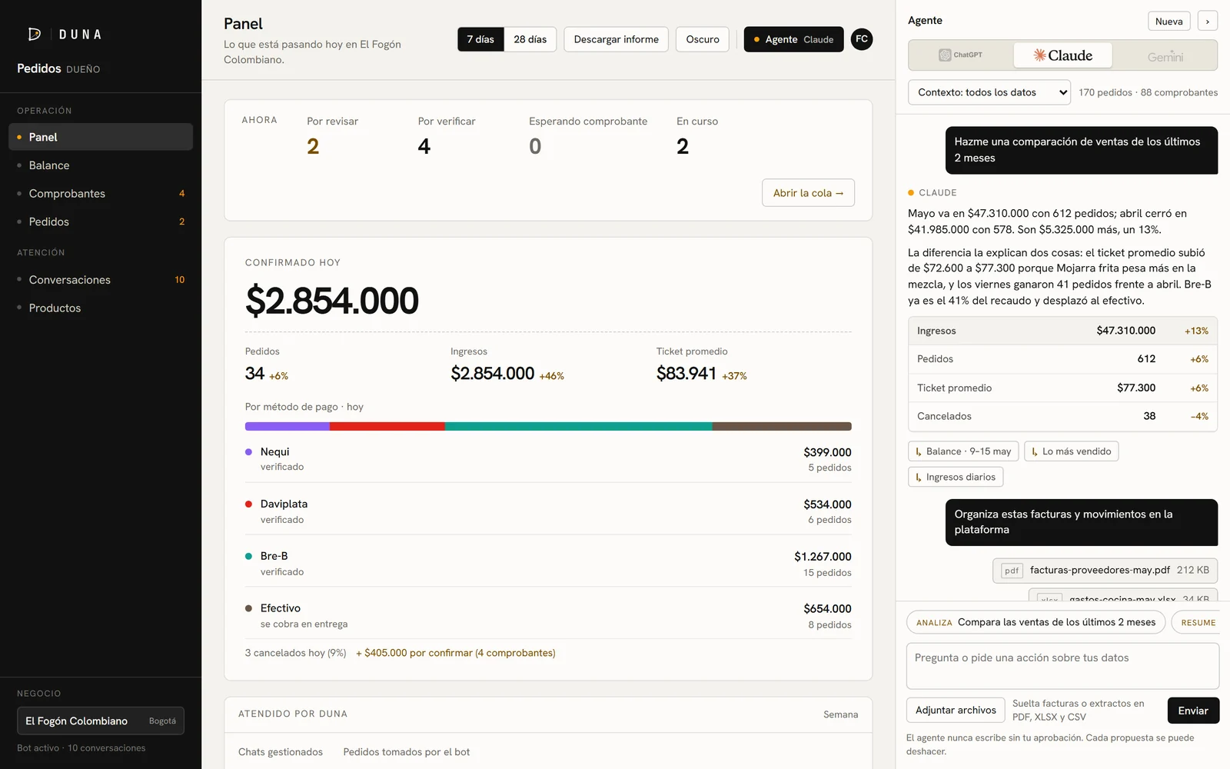This screenshot has width=1230, height=769.
Task: Focus the Pregunta o pide una acción field
Action: point(1062,666)
